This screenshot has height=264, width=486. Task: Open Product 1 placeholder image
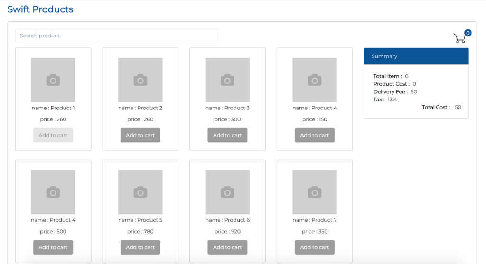coord(53,80)
